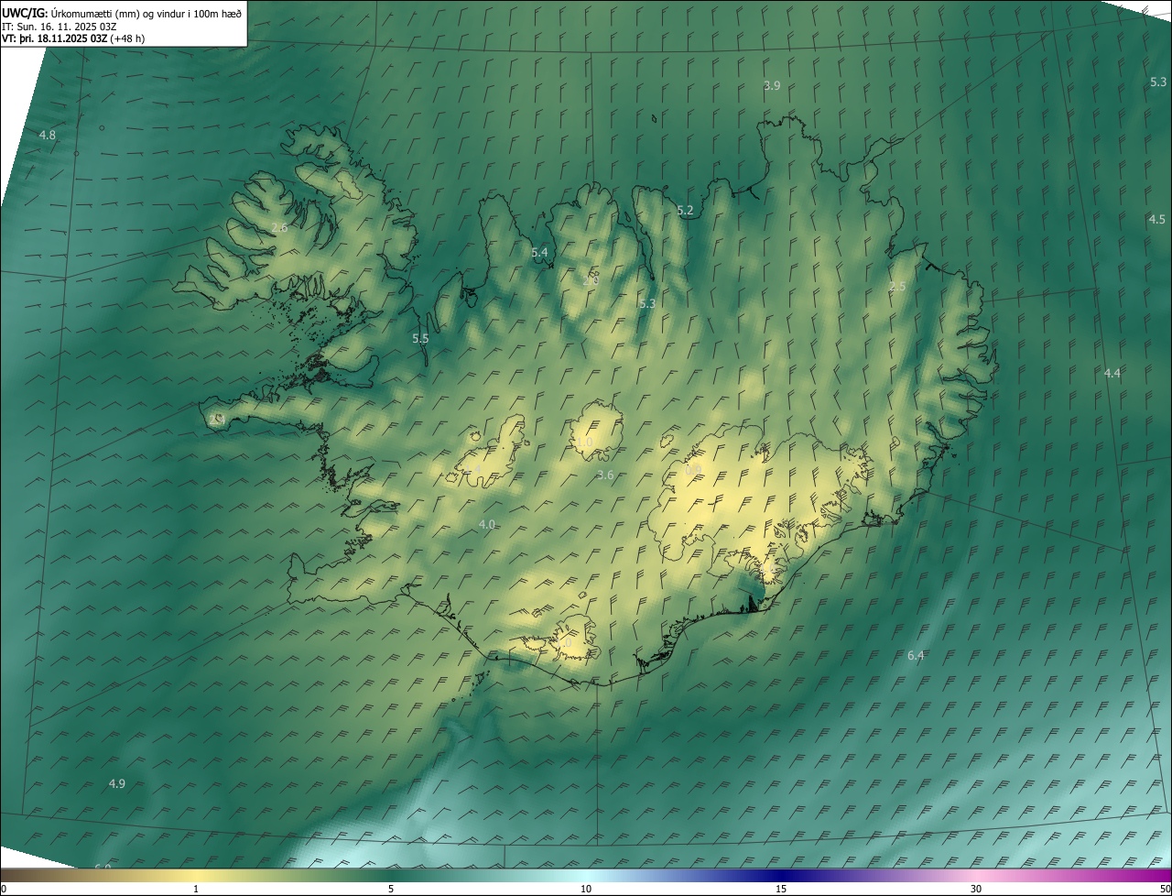The height and width of the screenshot is (896, 1172).
Task: Click the 4.0 value in southwest Iceland
Action: click(x=487, y=524)
